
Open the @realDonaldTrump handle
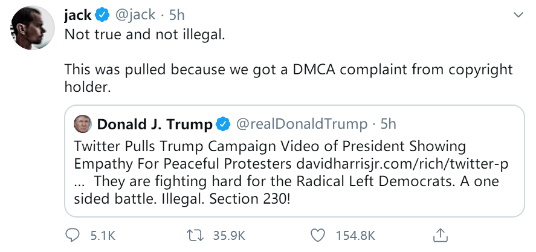(301, 124)
